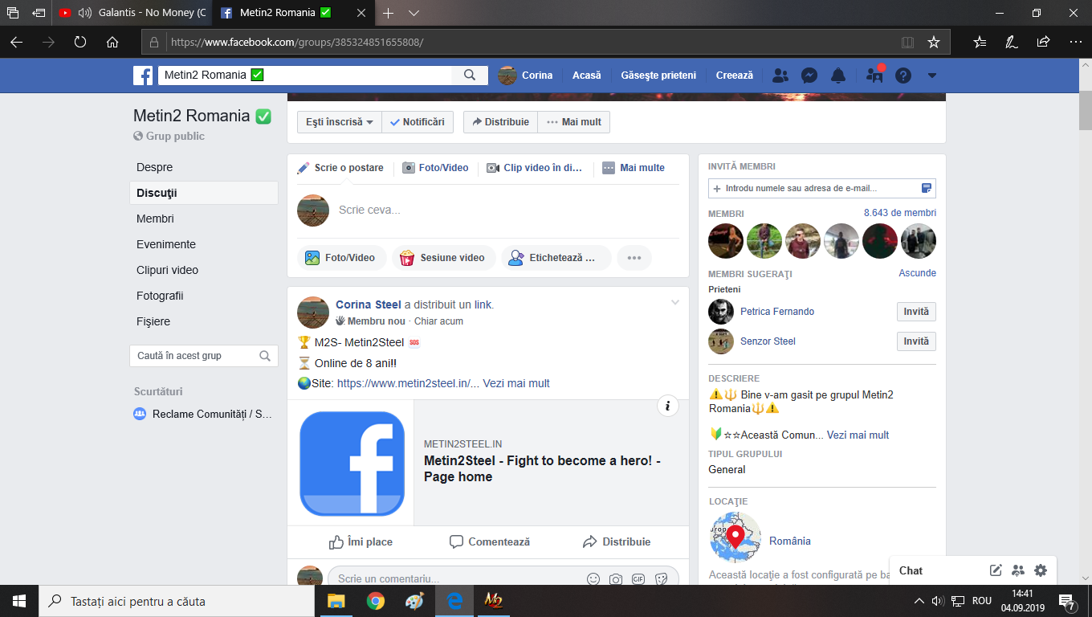
Task: Click the Facebook logo in header
Action: 143,76
